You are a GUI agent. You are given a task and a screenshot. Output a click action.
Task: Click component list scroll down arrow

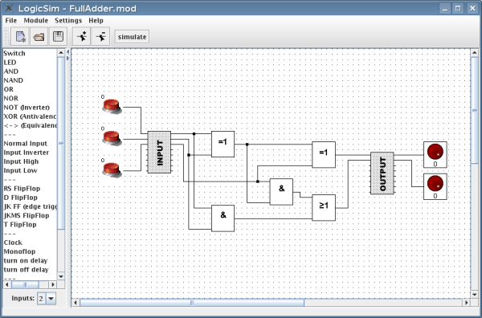(x=61, y=276)
